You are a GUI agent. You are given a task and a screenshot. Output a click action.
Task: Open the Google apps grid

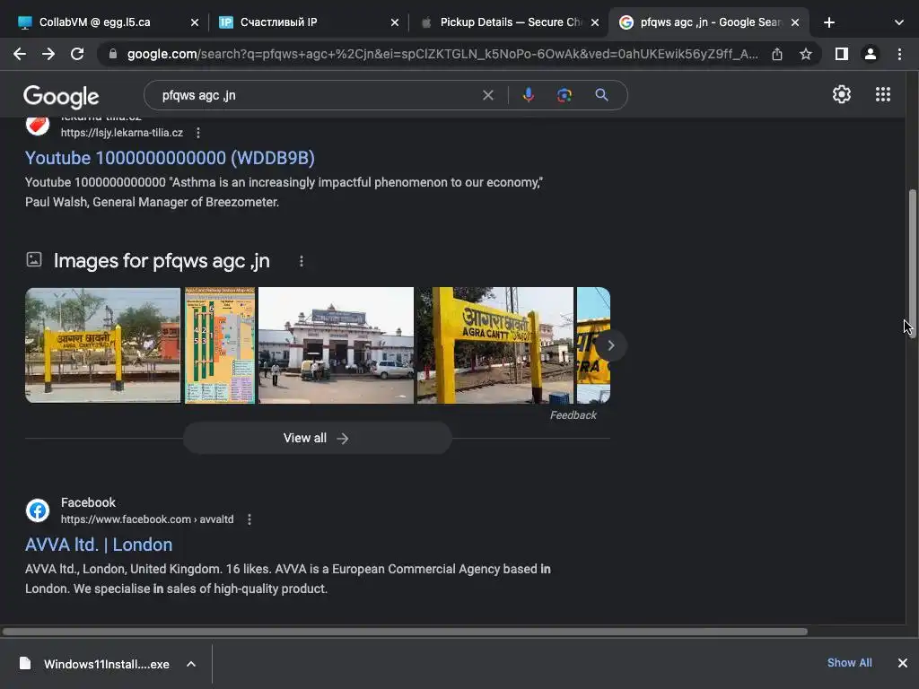[883, 94]
